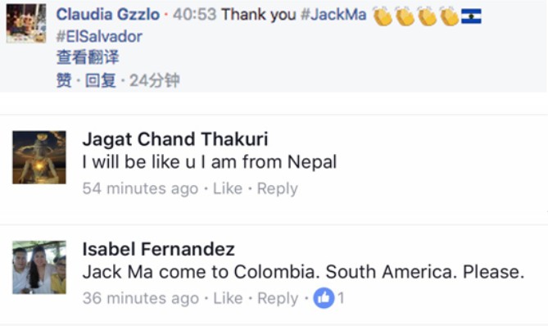This screenshot has width=548, height=326.
Task: Like the Nepal comment
Action: click(x=228, y=188)
